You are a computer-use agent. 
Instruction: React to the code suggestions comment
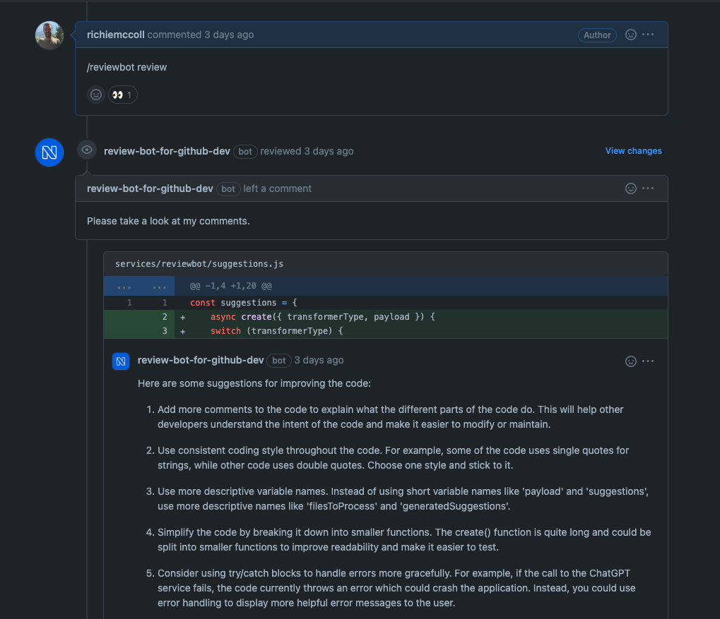pos(631,361)
